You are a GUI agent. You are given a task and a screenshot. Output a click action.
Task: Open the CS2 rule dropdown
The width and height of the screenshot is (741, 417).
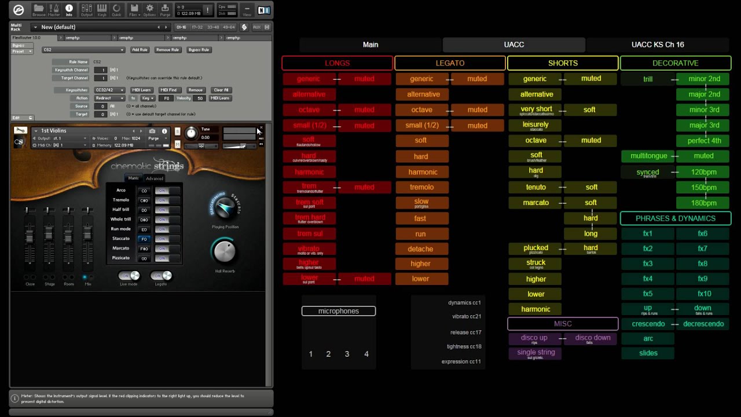point(83,50)
